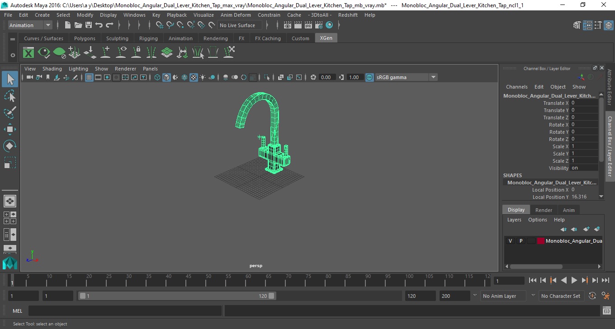Click the New Scene icon

pos(67,25)
